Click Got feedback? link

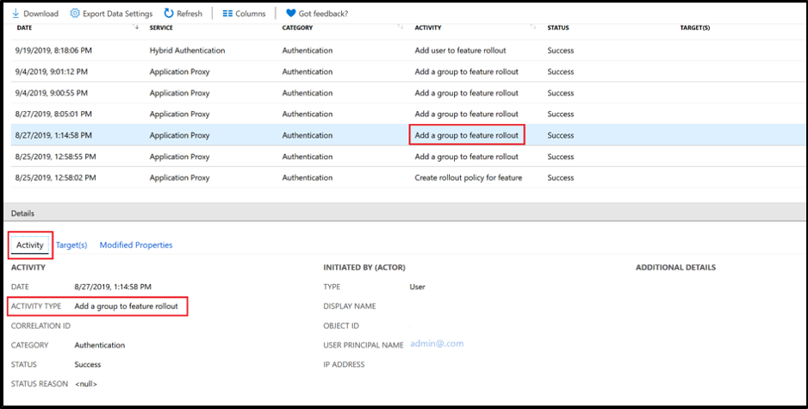tap(323, 14)
